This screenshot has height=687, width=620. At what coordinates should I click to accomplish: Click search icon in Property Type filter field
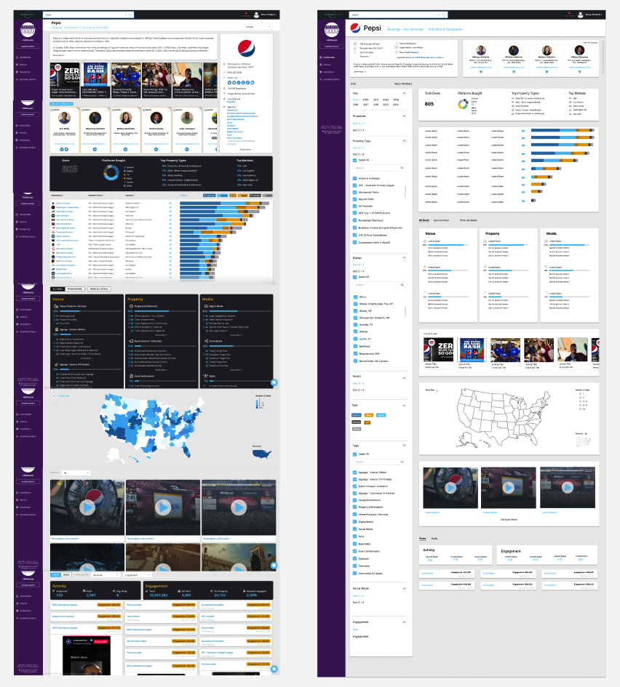point(402,168)
